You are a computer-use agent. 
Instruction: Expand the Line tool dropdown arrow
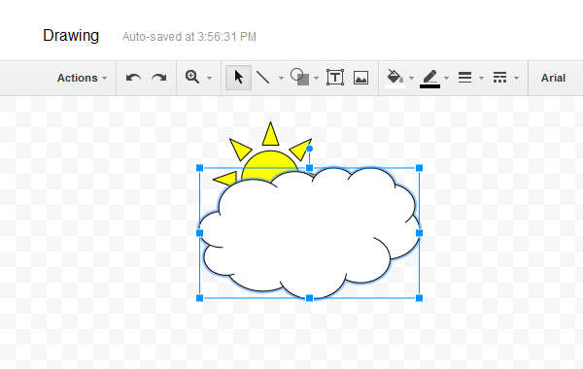[281, 78]
